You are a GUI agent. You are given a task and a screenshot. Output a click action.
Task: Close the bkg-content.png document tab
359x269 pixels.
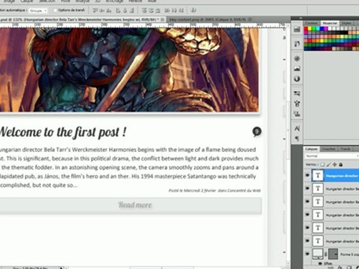point(250,20)
